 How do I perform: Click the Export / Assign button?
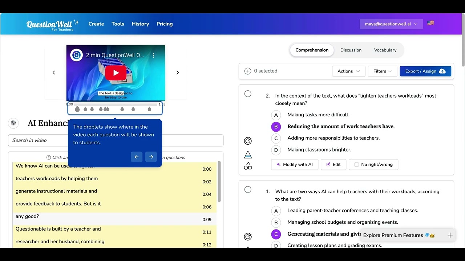(425, 71)
